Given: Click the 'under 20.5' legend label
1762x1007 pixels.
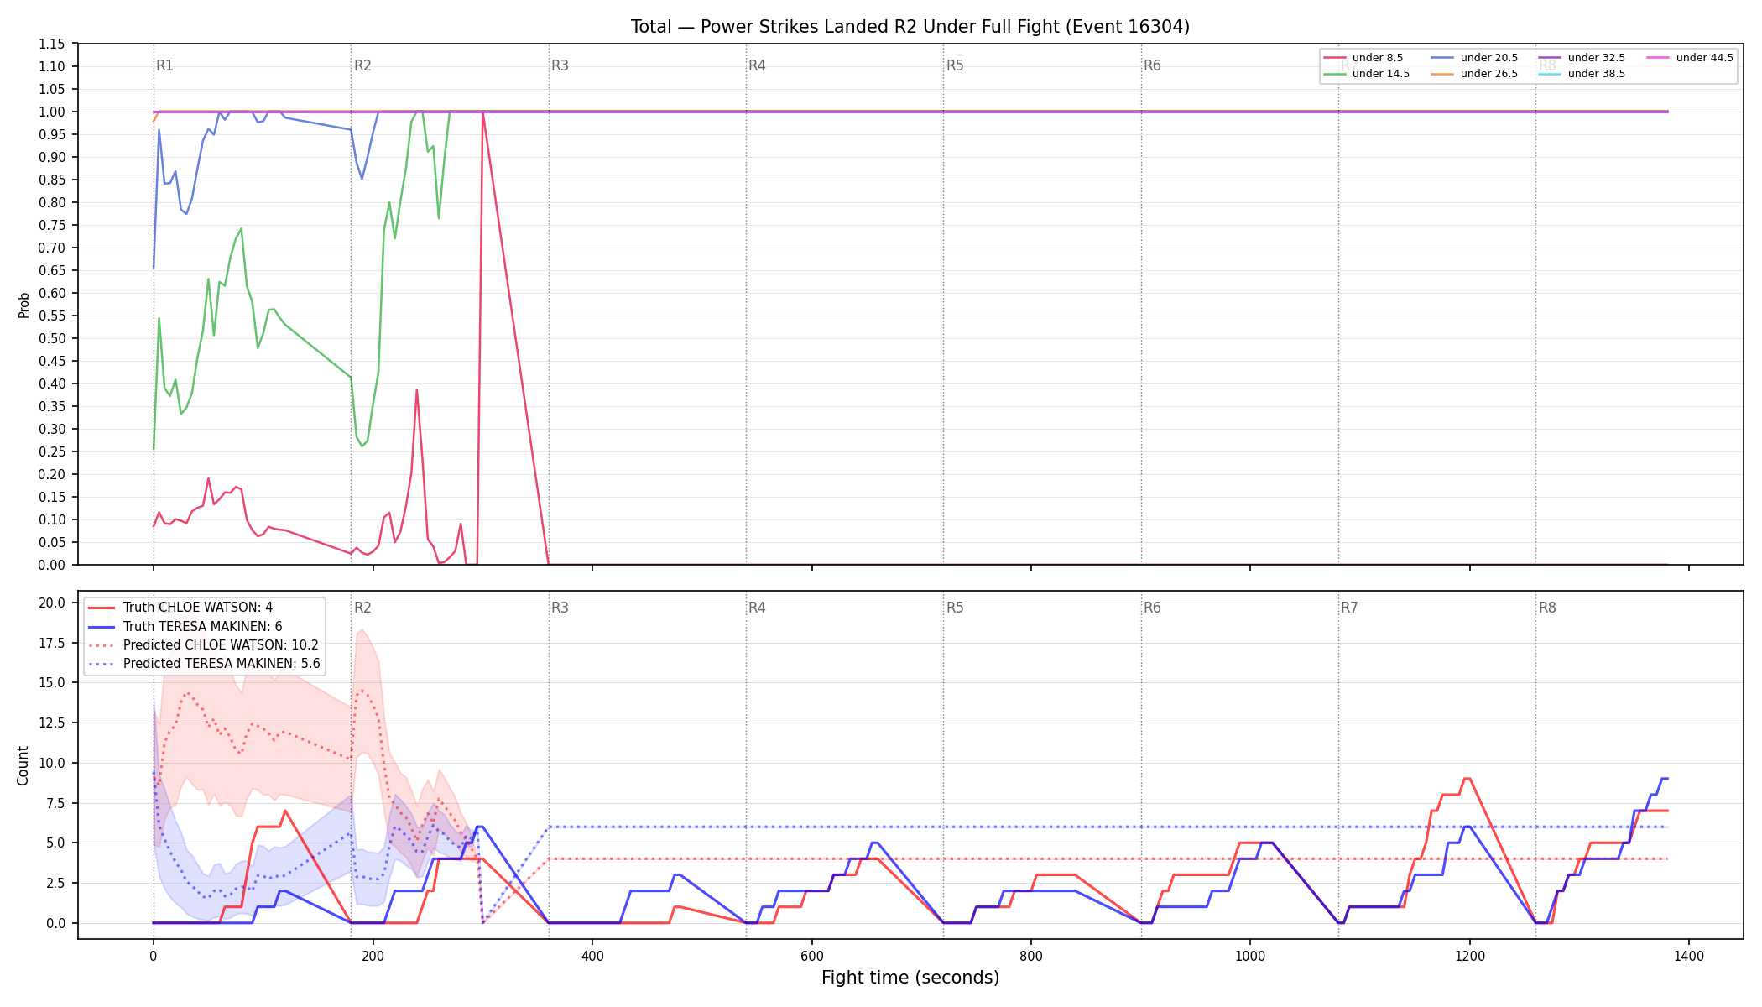Looking at the screenshot, I should click(x=1489, y=58).
